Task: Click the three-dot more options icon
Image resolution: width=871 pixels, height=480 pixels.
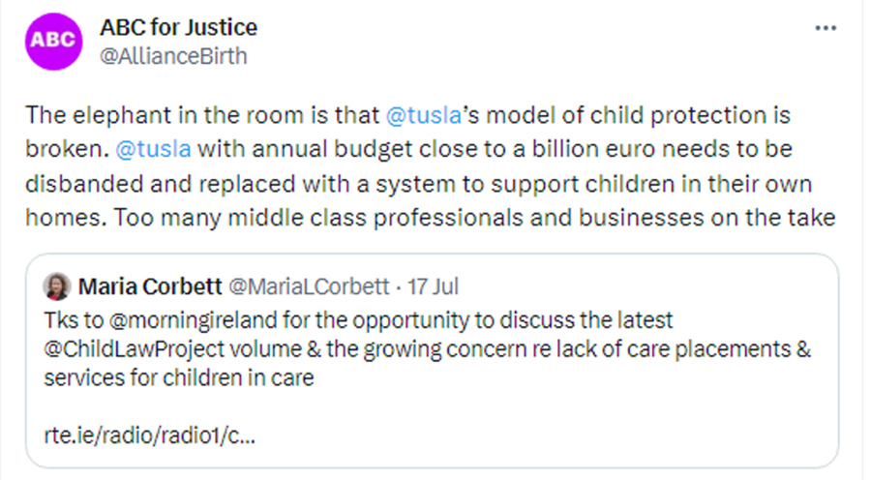Action: (826, 27)
